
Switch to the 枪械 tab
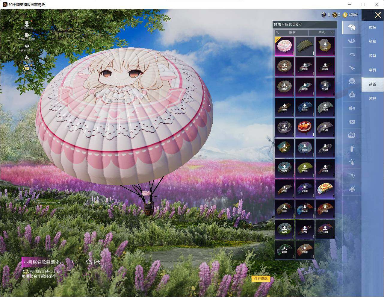click(x=373, y=42)
